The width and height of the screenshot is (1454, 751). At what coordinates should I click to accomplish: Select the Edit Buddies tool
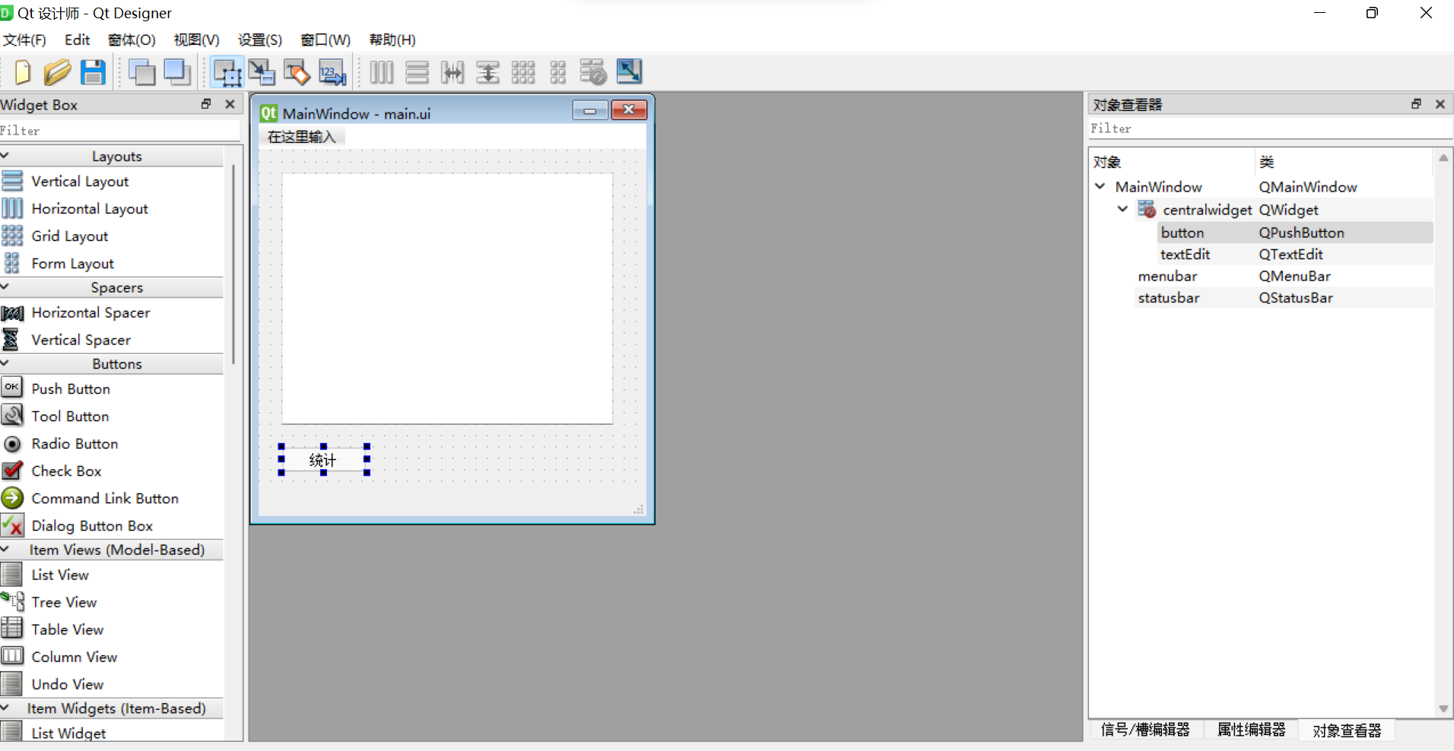click(297, 71)
